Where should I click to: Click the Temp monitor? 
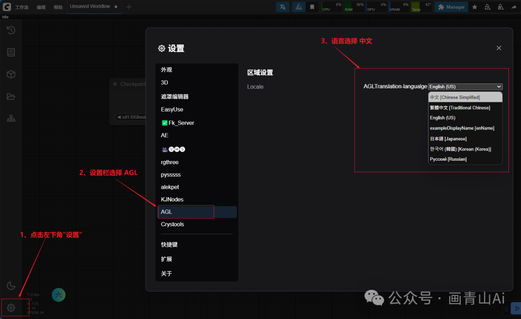421,7
